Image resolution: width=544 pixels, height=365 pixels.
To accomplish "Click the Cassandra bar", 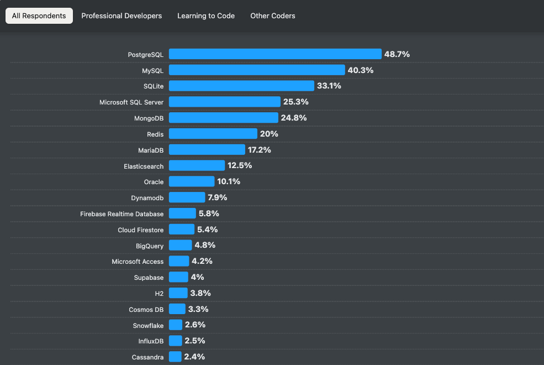I will (x=175, y=357).
